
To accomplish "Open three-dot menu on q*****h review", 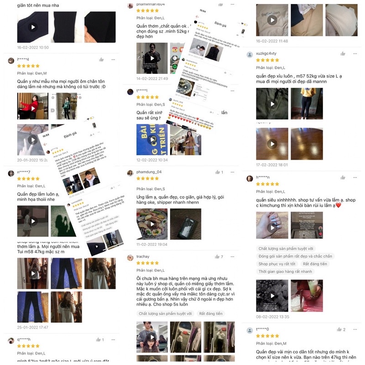I will point(113,339).
